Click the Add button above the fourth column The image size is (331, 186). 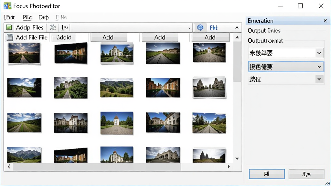point(160,37)
